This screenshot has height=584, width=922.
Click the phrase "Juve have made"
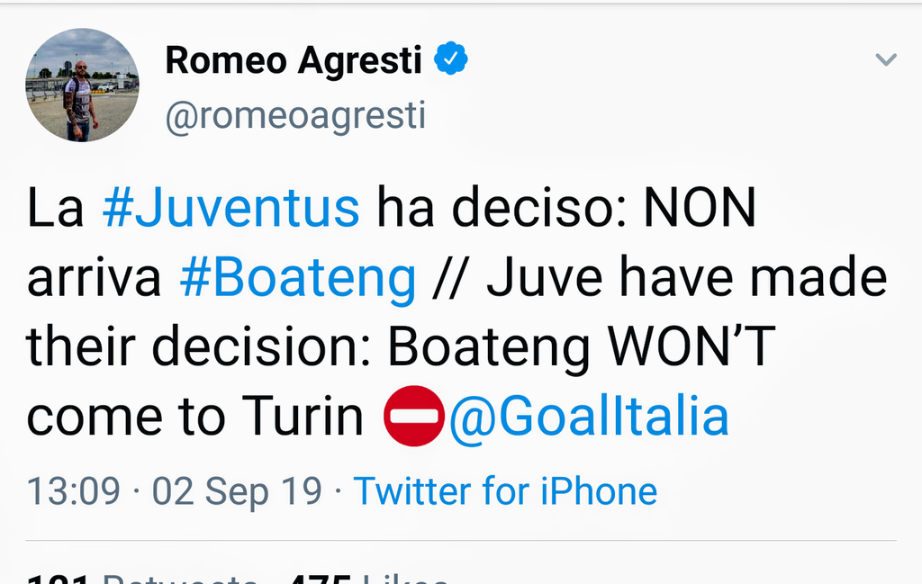pos(687,278)
